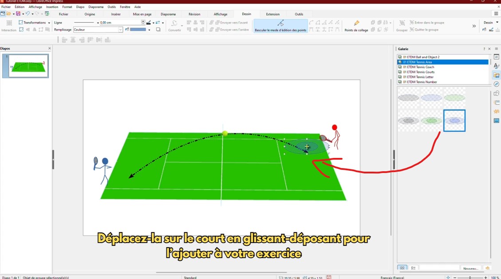Open the notebookbar hamburger menu
Screen dimensions: 501x279
pos(496,14)
